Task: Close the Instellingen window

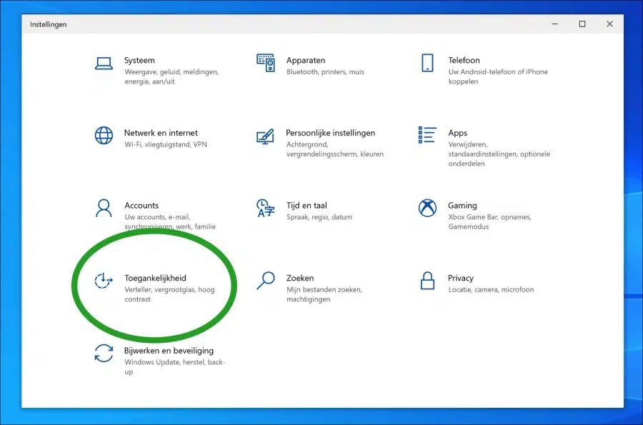Action: tap(610, 24)
